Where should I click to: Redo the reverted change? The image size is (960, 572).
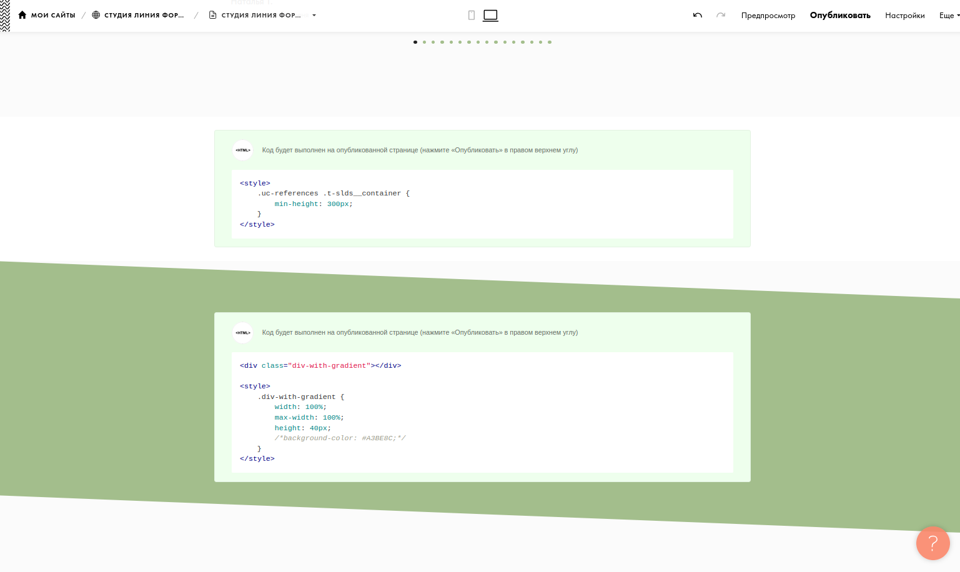tap(721, 15)
